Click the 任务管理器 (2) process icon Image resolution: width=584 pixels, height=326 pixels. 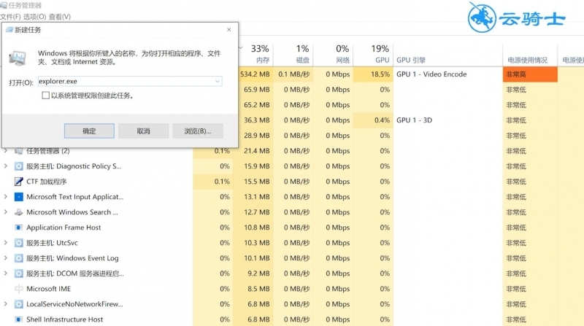(x=18, y=151)
